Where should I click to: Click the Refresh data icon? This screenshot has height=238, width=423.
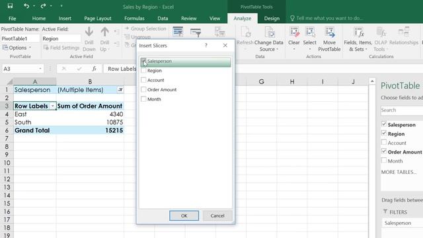point(245,32)
